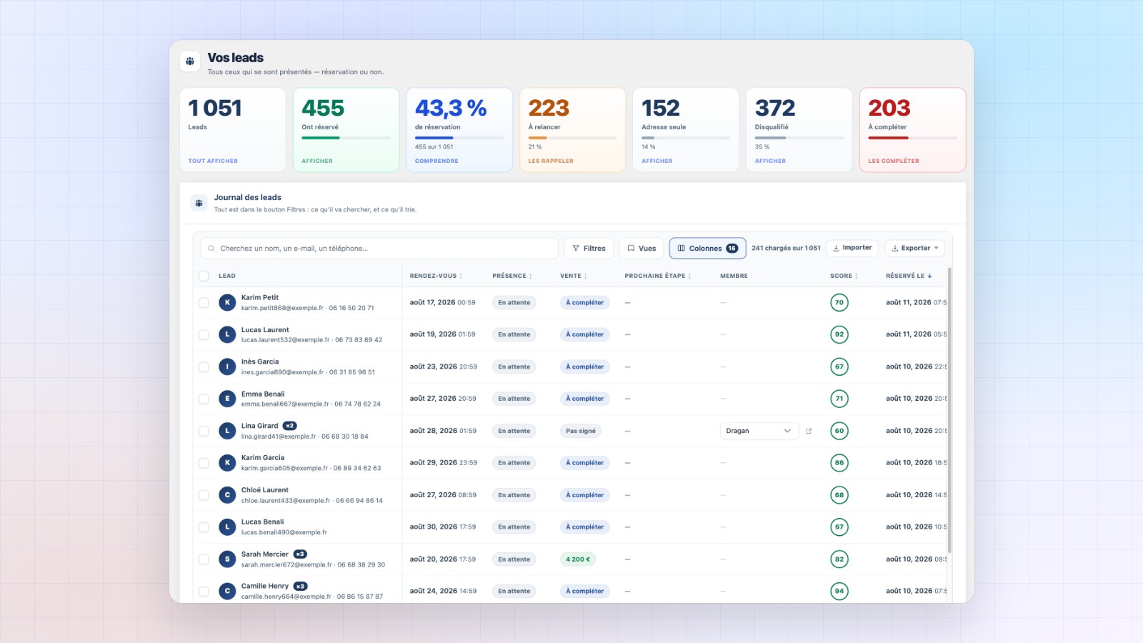Click Sarah Mercier's avatar badge
Image resolution: width=1143 pixels, height=643 pixels.
coord(227,559)
